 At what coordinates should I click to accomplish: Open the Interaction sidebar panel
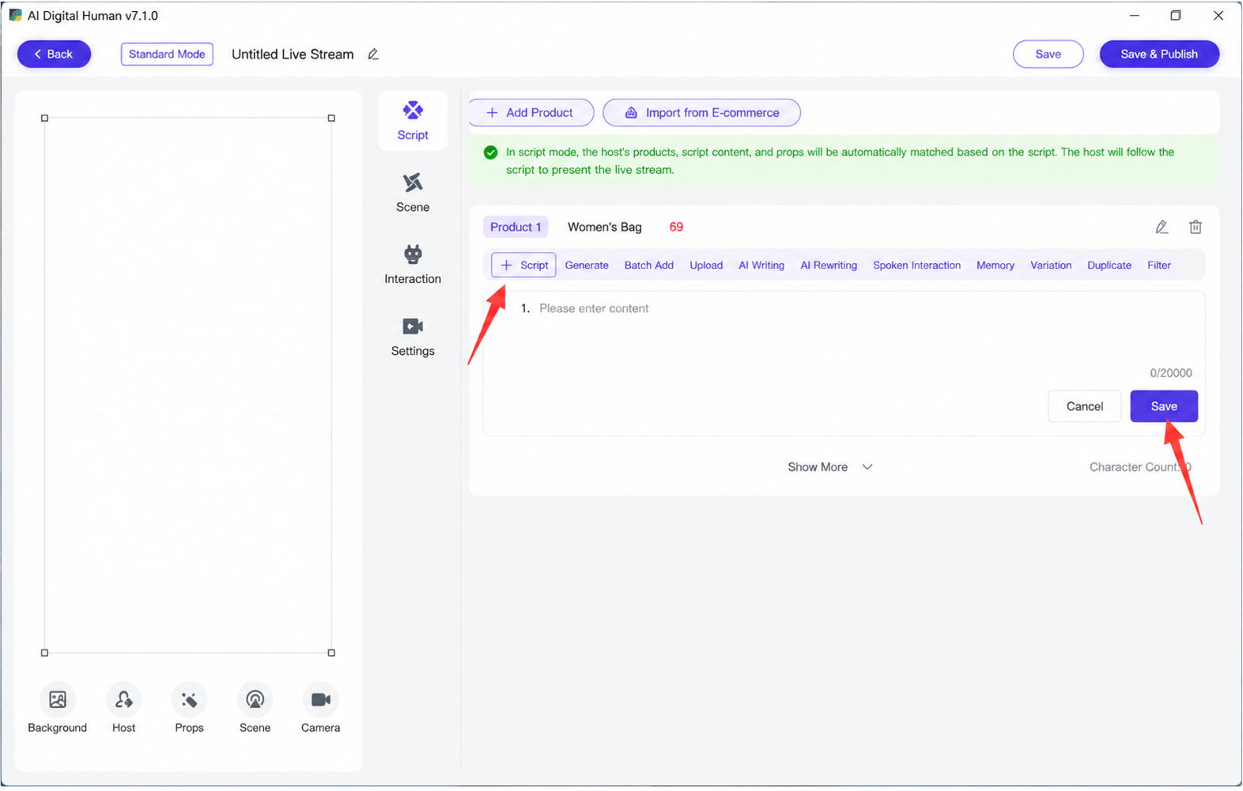(x=413, y=265)
